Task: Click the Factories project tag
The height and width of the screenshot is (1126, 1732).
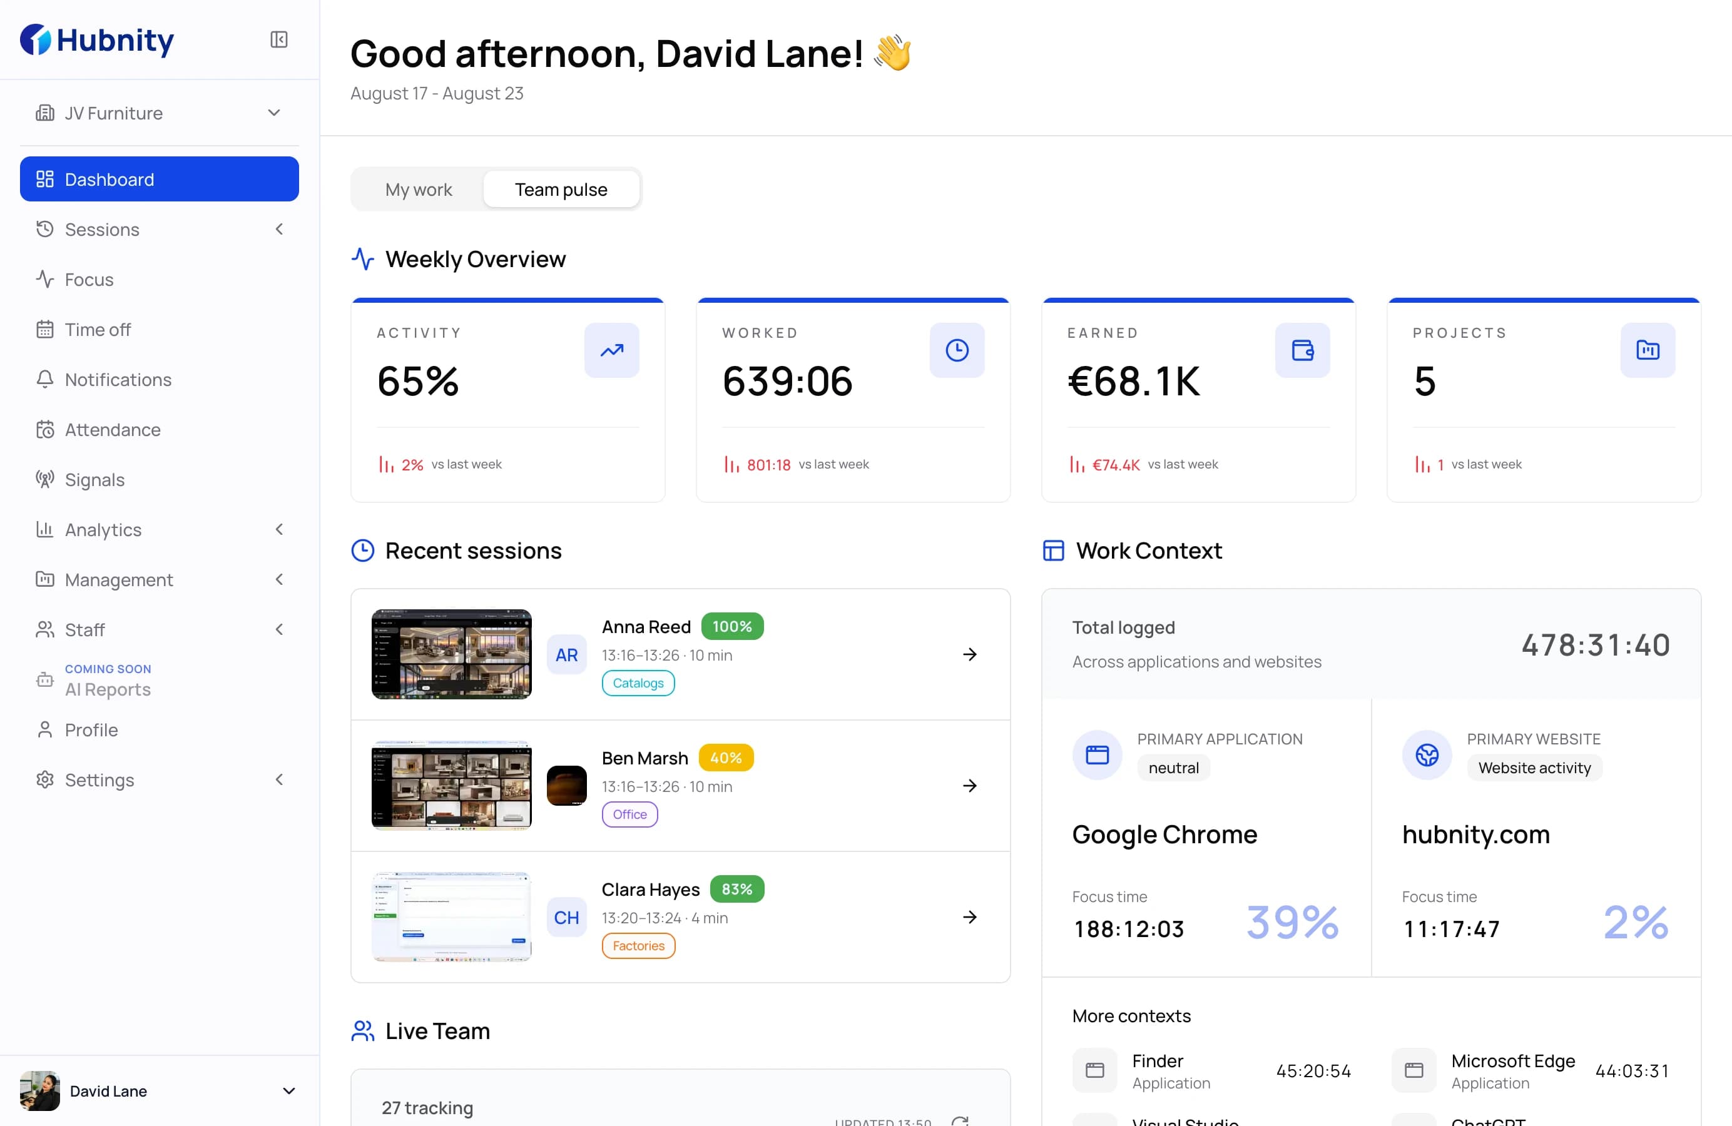Action: click(x=638, y=946)
